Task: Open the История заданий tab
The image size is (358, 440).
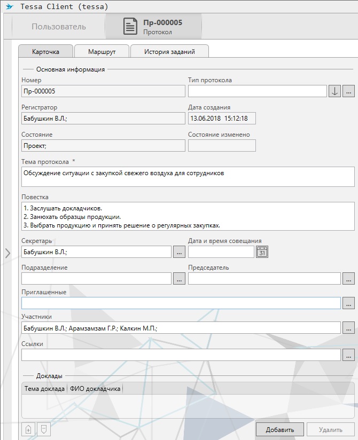Action: (x=169, y=52)
